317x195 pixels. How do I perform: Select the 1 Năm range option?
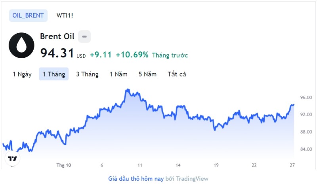118,74
